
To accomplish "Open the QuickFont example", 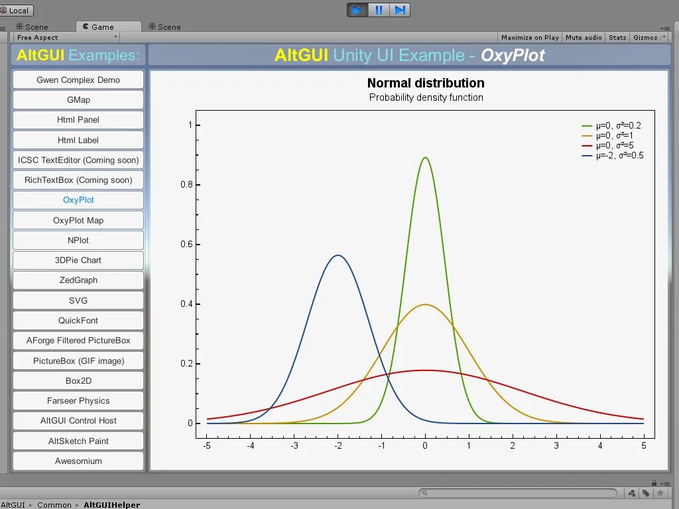I will [78, 320].
